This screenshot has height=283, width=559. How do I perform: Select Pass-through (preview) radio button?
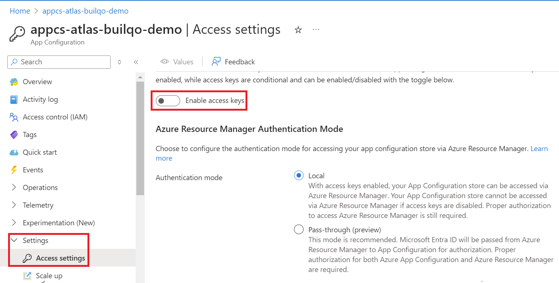coord(299,230)
